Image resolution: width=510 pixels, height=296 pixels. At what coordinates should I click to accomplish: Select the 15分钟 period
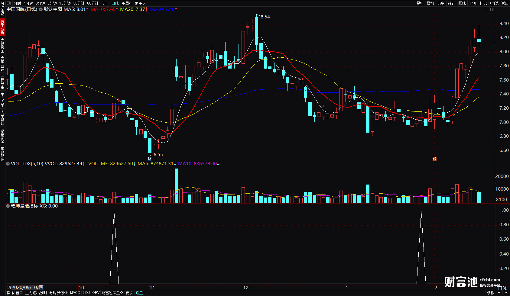tap(65, 3)
